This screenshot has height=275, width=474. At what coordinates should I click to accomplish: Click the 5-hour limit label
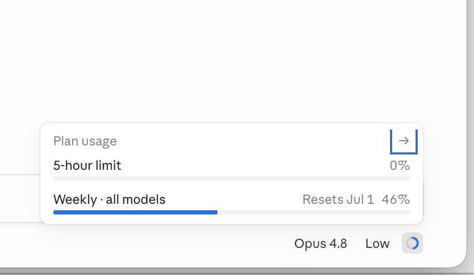(x=87, y=166)
